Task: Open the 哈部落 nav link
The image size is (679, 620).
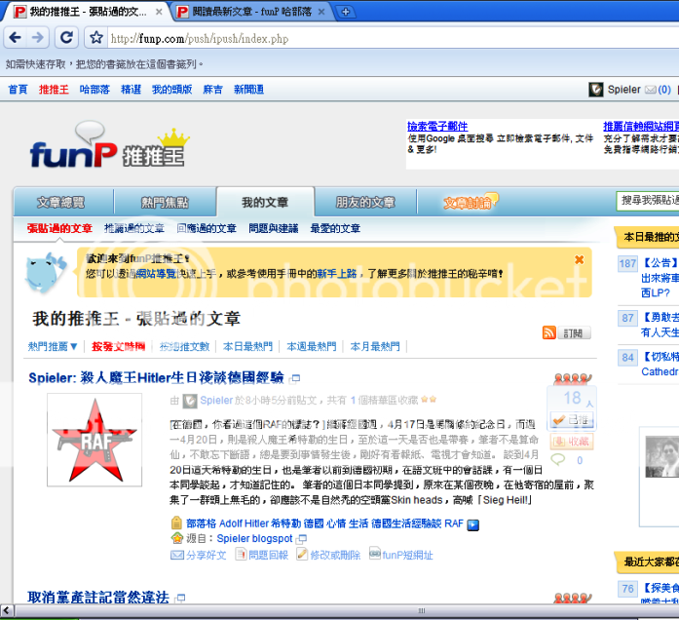Action: point(94,90)
